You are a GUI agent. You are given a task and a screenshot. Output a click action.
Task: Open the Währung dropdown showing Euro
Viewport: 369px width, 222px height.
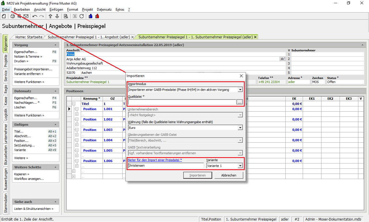click(240, 128)
